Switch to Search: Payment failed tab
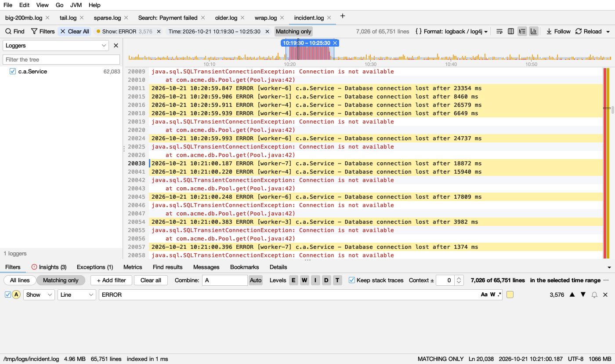This screenshot has width=615, height=364. pyautogui.click(x=167, y=18)
